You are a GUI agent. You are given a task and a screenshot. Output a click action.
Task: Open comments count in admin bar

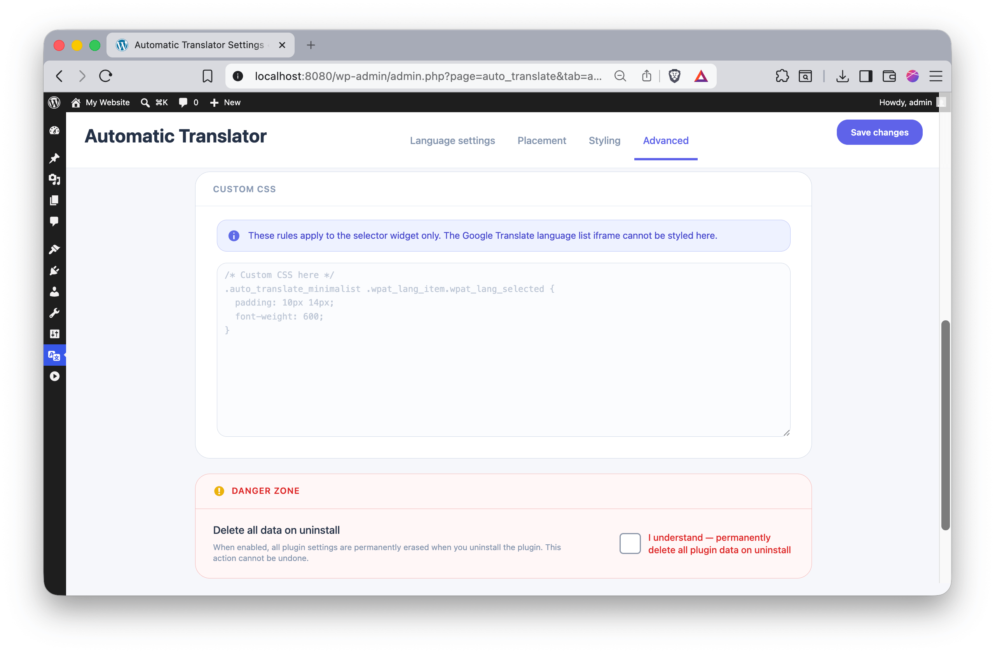[189, 102]
